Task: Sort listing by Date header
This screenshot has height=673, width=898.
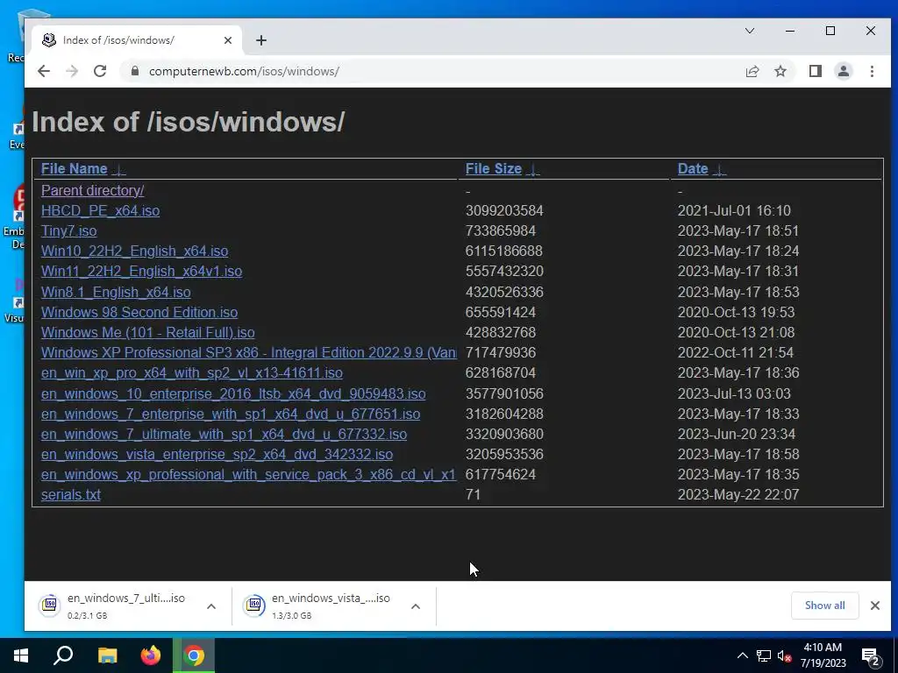Action: (x=693, y=169)
